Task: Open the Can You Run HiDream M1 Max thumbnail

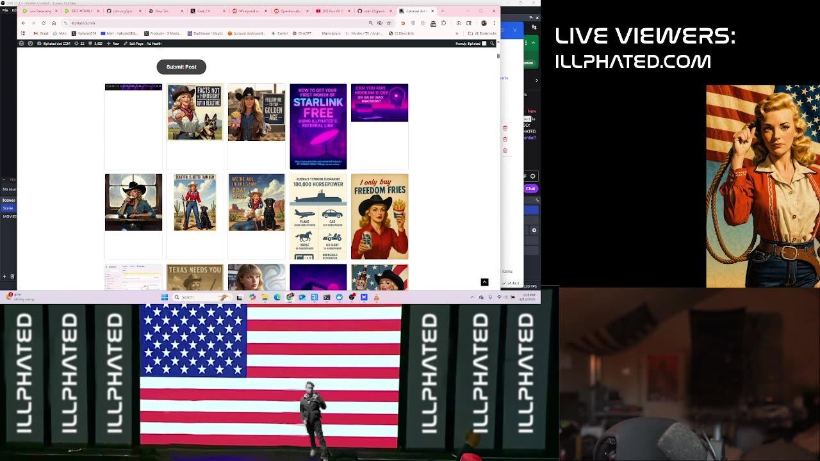Action: pyautogui.click(x=379, y=102)
